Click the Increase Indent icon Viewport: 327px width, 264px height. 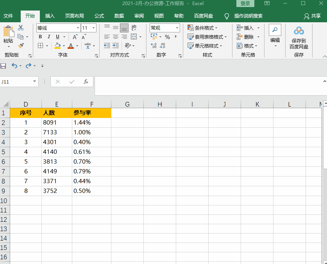pos(116,46)
